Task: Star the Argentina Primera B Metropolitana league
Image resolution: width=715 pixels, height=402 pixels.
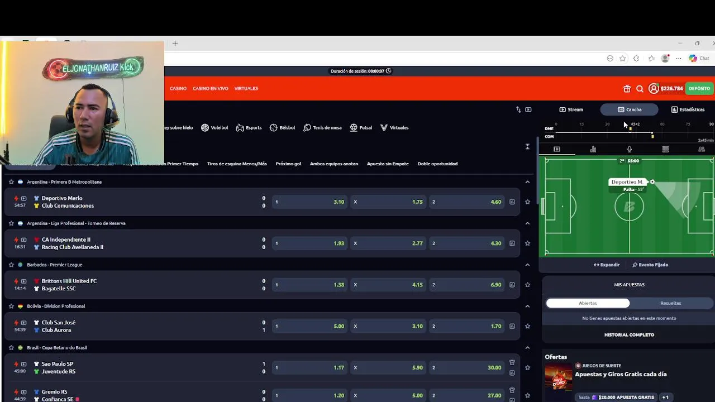Action: [x=11, y=181]
